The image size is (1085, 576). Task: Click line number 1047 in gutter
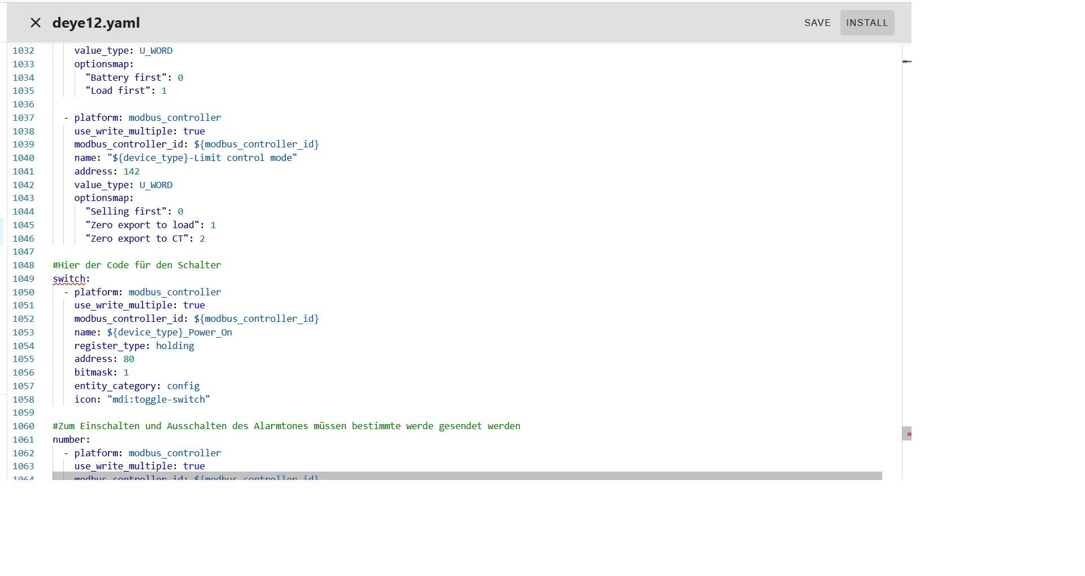[x=23, y=251]
